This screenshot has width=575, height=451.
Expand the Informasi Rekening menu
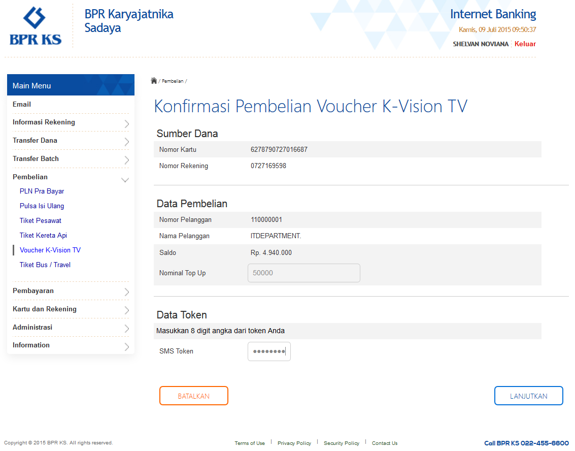click(x=71, y=122)
